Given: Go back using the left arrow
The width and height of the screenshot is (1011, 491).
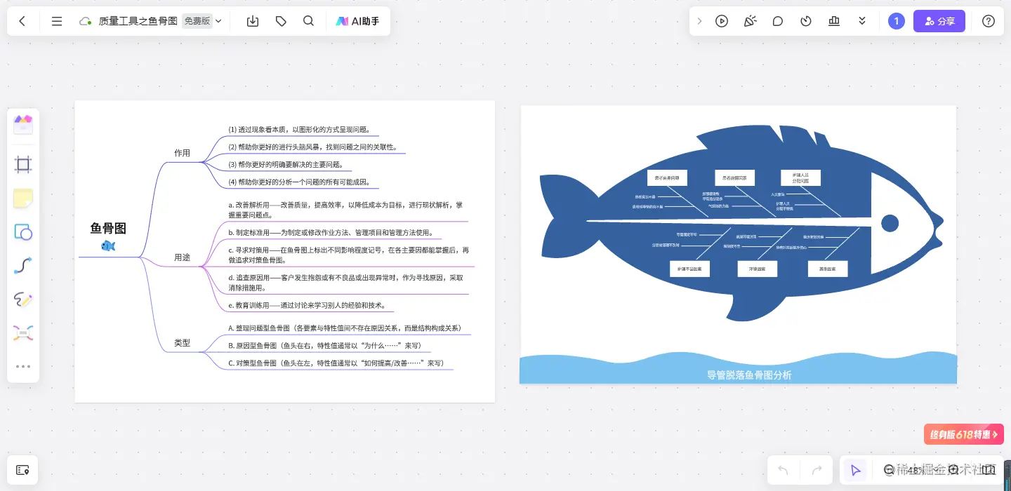Looking at the screenshot, I should [x=22, y=21].
